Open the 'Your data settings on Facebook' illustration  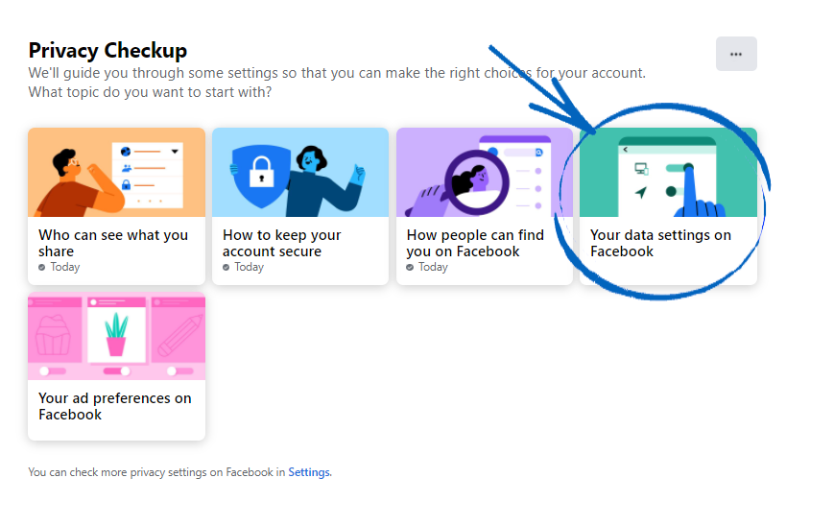coord(669,173)
